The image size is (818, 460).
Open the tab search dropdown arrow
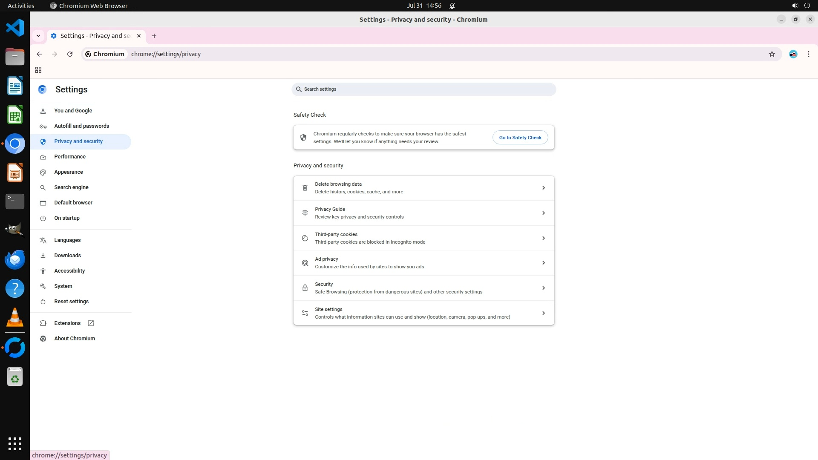coord(38,36)
